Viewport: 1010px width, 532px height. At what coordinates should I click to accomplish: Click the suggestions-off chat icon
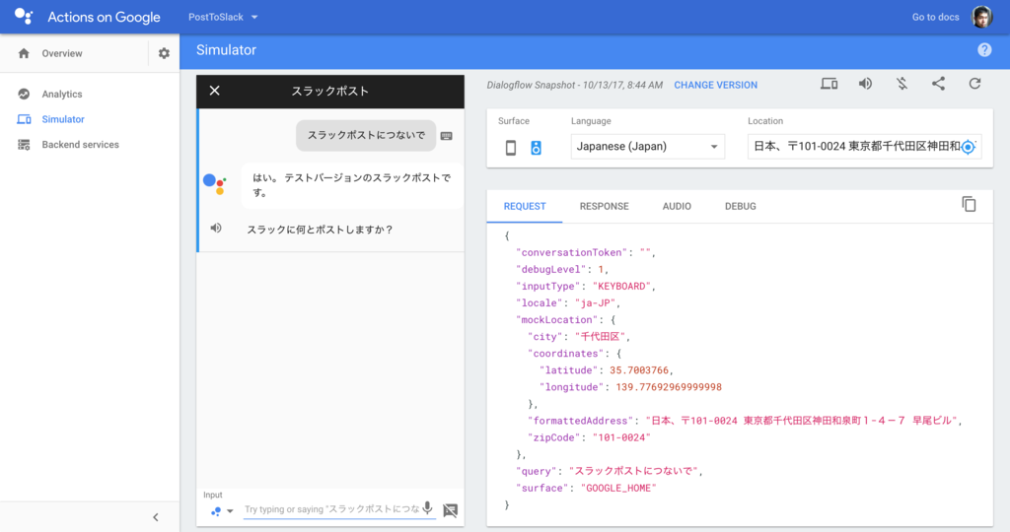point(450,510)
